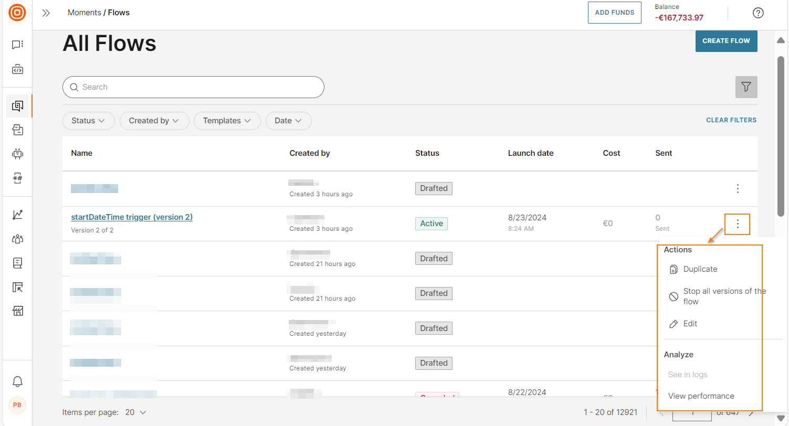Screen dimensions: 789x426
Task: Click the filter funnel button
Action: 746,87
